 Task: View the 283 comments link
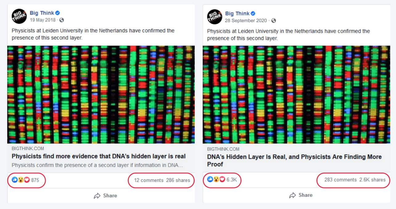[x=340, y=180]
